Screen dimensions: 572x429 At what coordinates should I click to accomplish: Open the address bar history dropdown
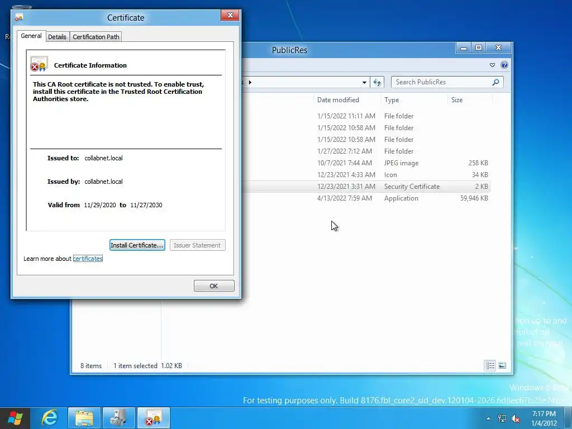pos(364,83)
